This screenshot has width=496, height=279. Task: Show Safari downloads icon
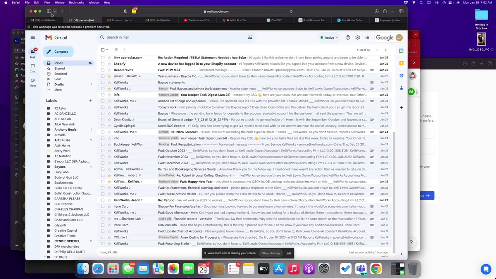coord(376,11)
